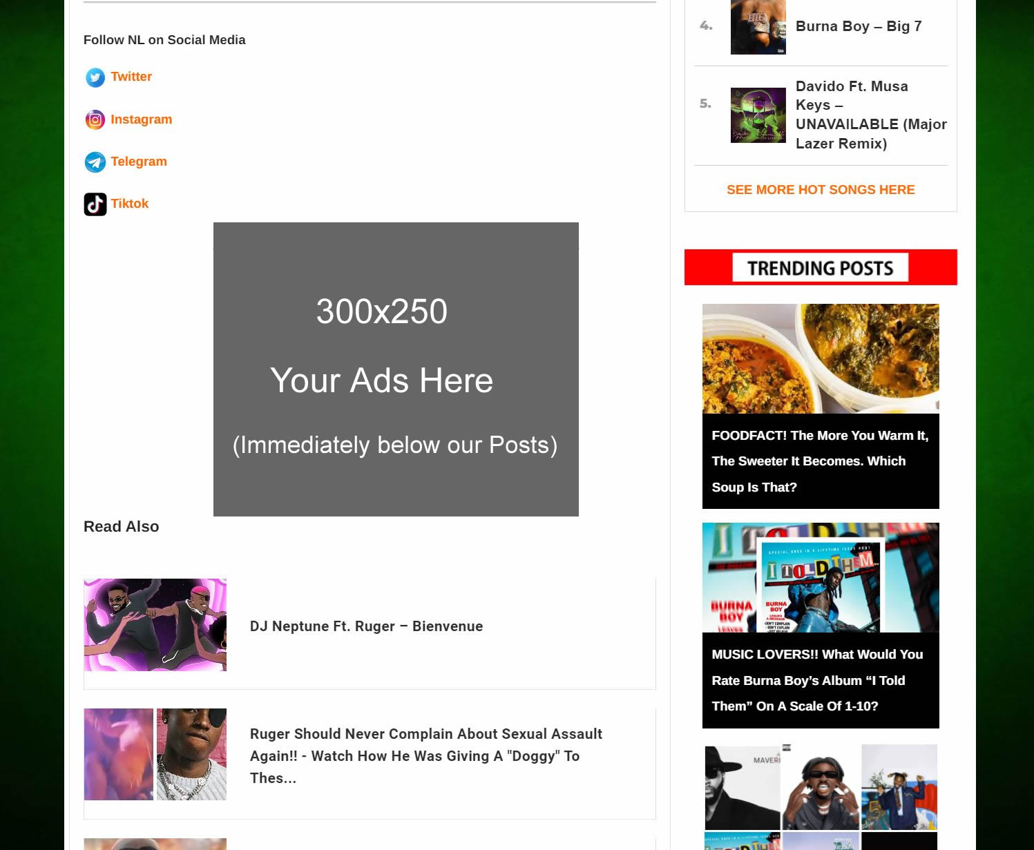Open Ruger Should Never Complain post title
Viewport: 1034px width, 850px height.
pyautogui.click(x=426, y=756)
